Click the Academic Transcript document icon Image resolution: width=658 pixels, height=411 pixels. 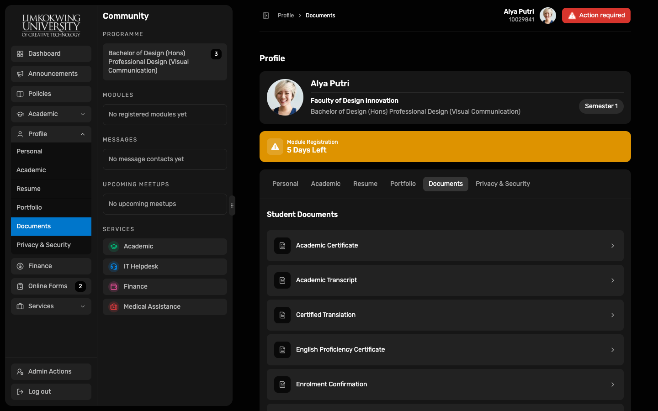[x=282, y=280]
